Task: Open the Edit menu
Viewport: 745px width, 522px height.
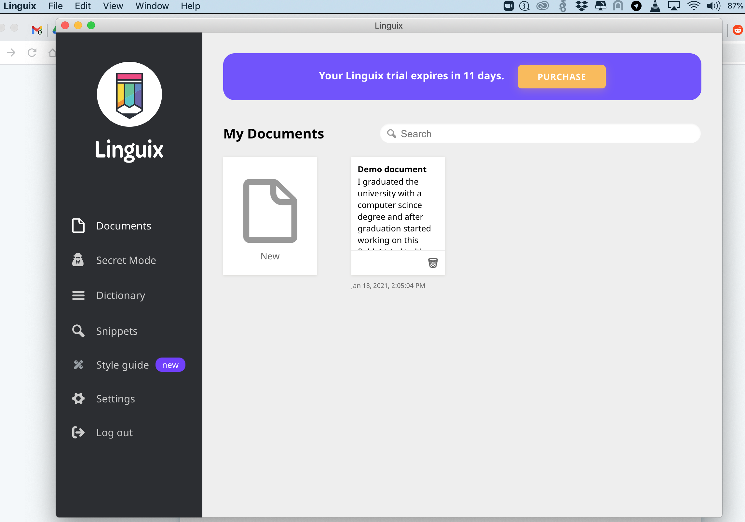Action: [83, 6]
